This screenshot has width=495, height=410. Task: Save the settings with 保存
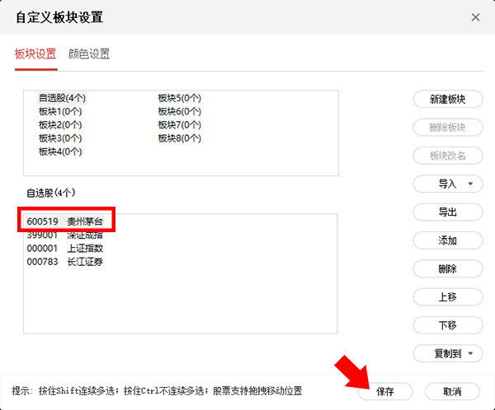click(x=385, y=391)
